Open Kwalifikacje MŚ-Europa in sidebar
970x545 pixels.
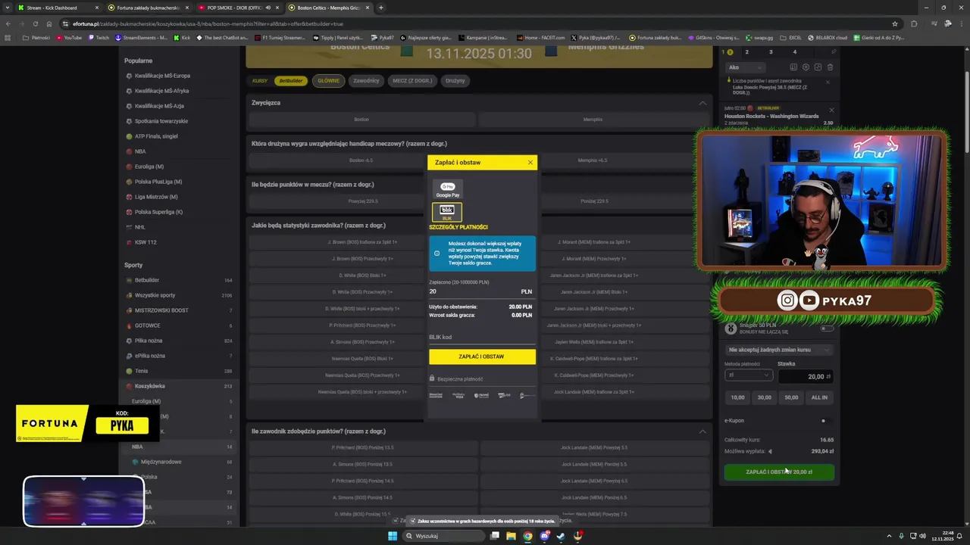pos(162,76)
